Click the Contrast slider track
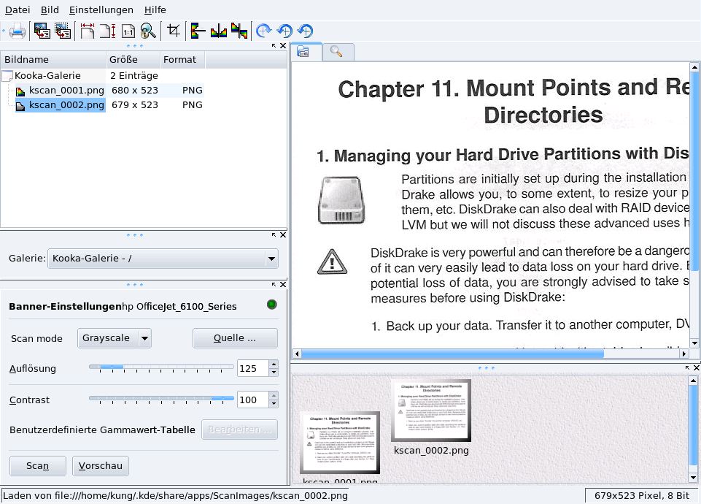701x504 pixels. click(x=161, y=400)
